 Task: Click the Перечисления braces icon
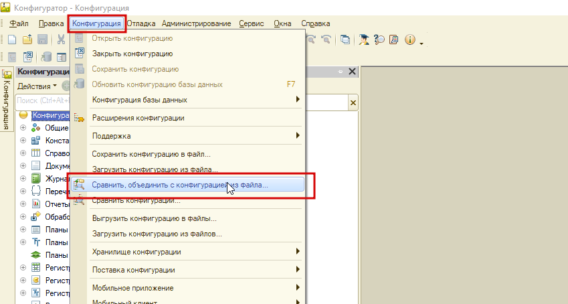(x=36, y=192)
